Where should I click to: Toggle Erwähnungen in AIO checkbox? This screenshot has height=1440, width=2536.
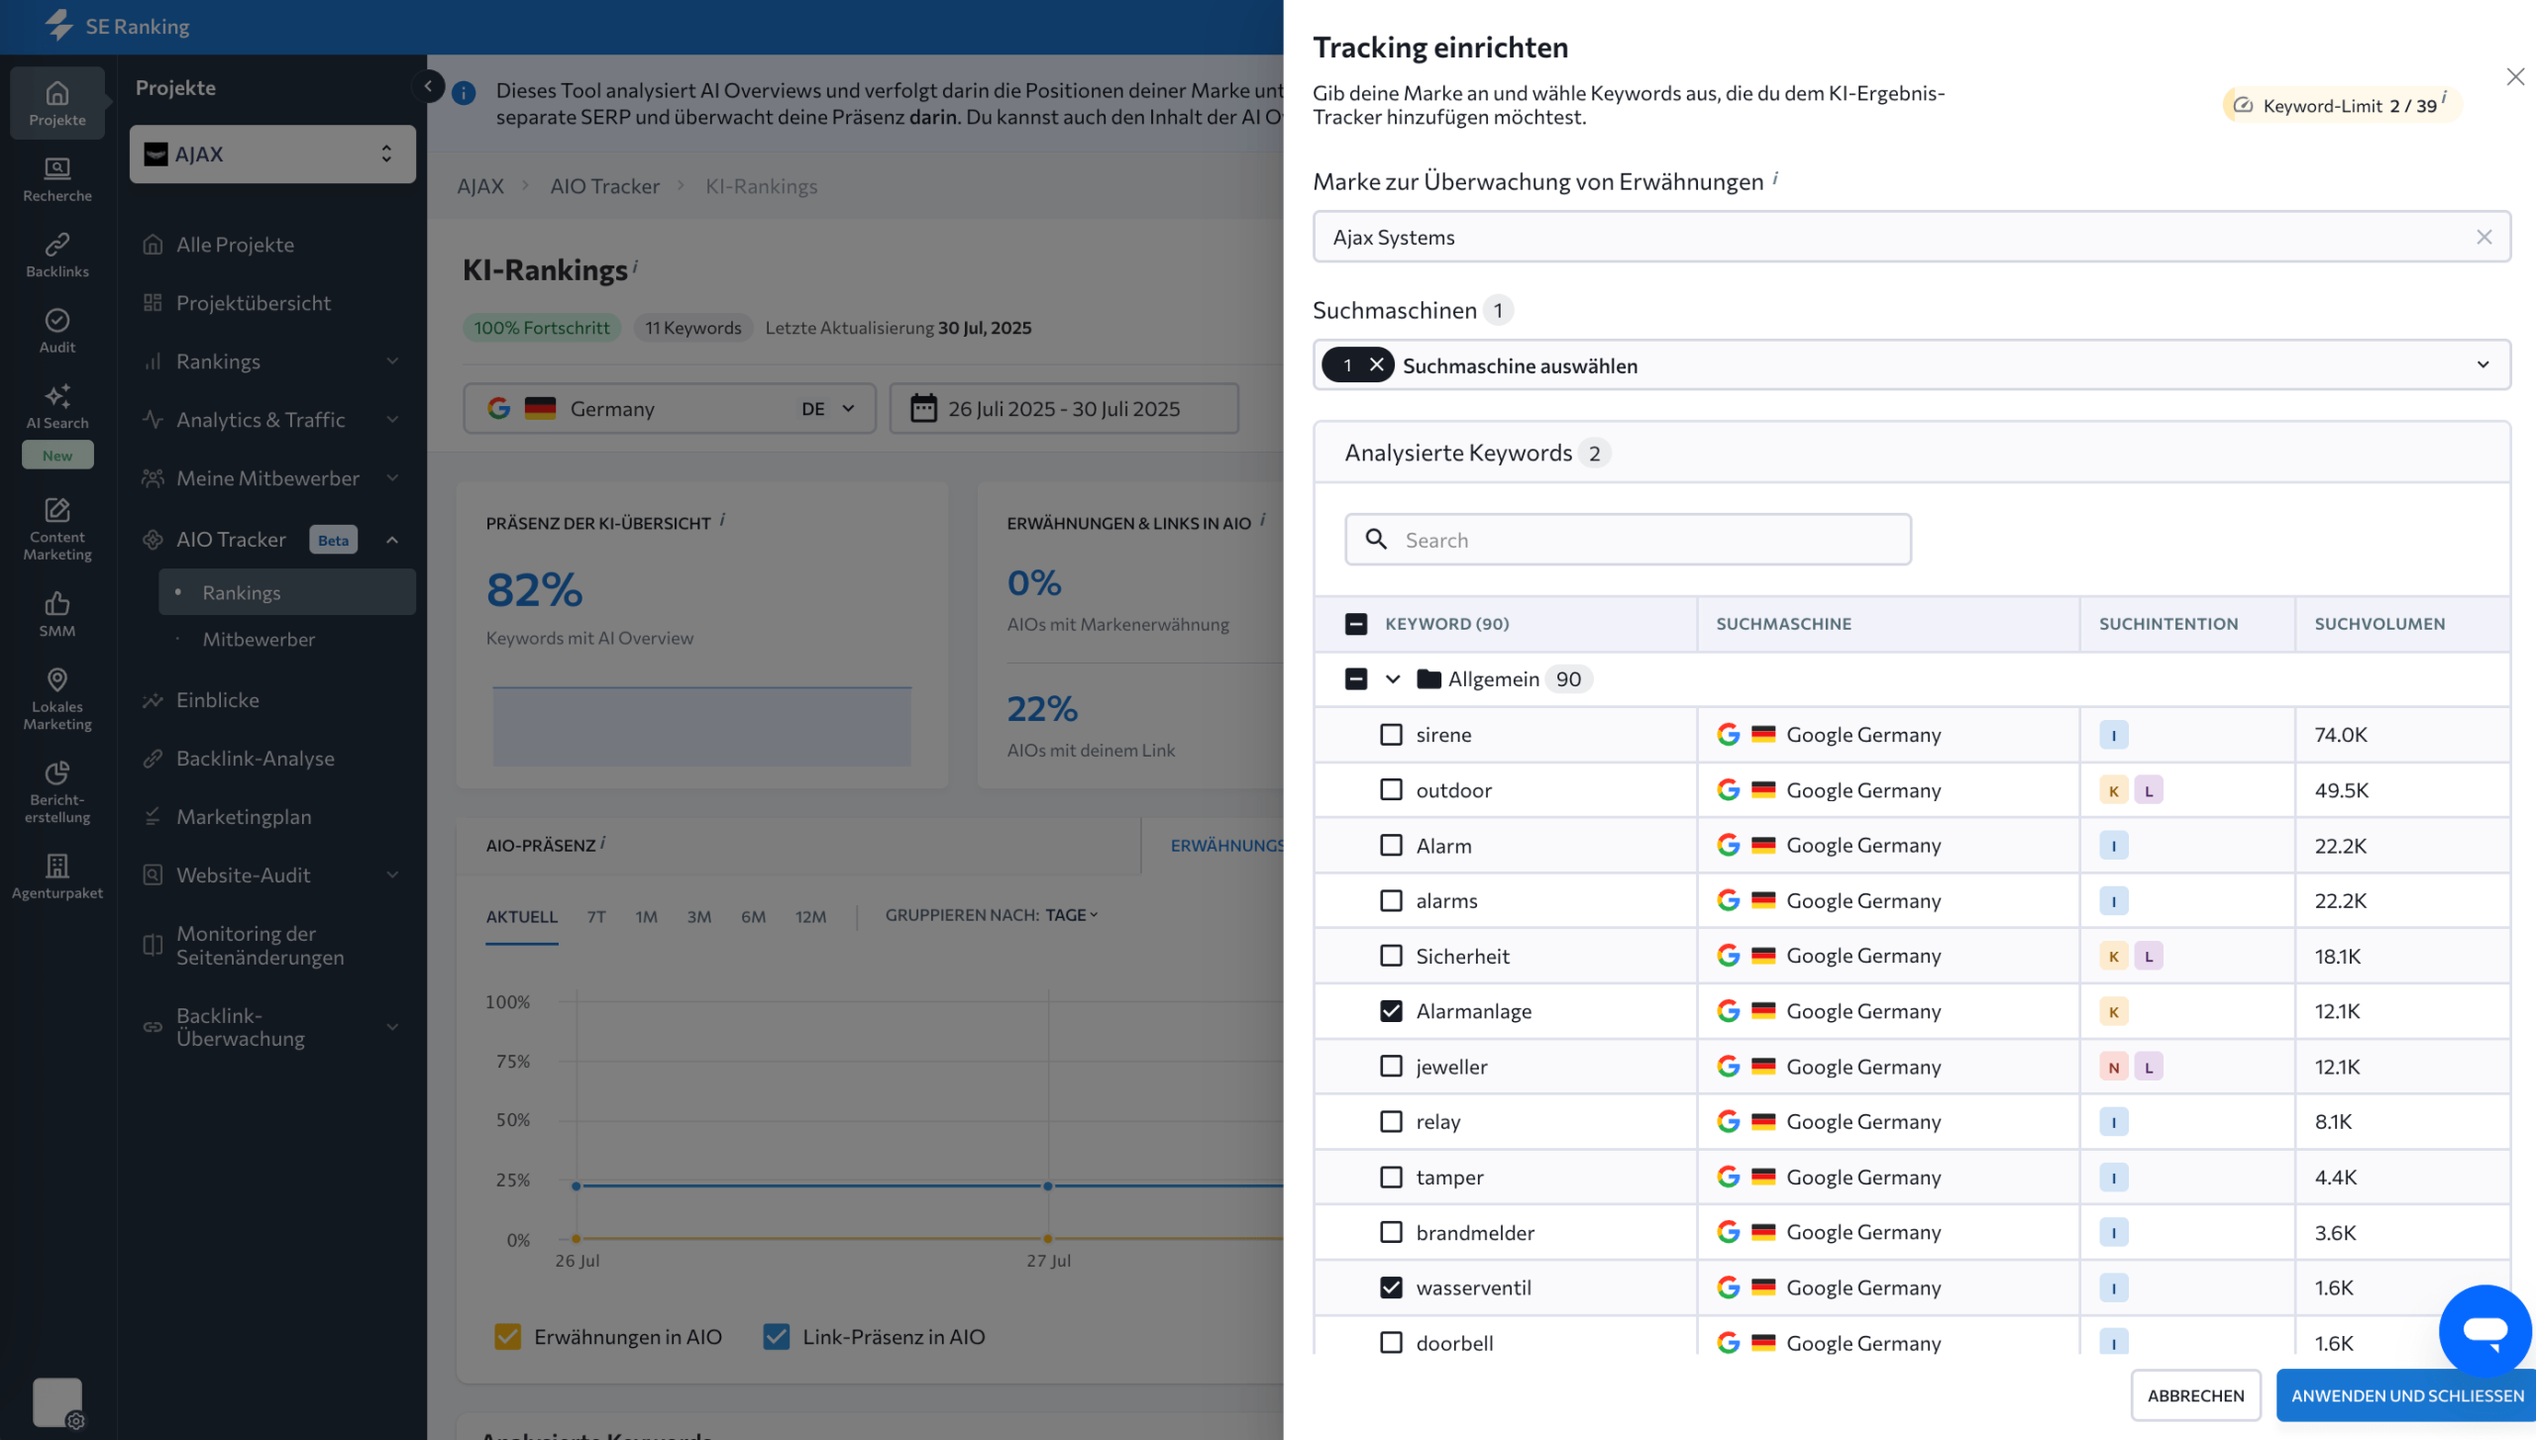(507, 1336)
